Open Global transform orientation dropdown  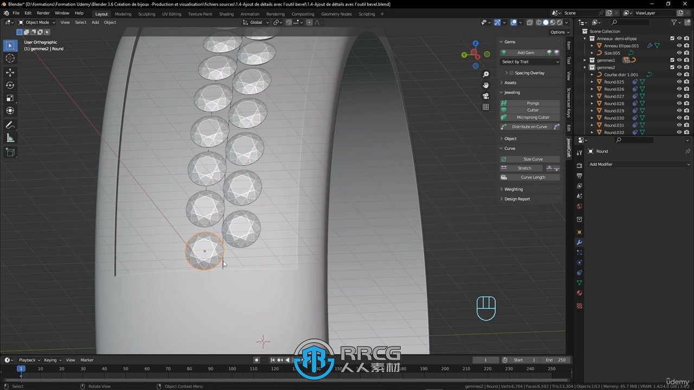coord(256,22)
